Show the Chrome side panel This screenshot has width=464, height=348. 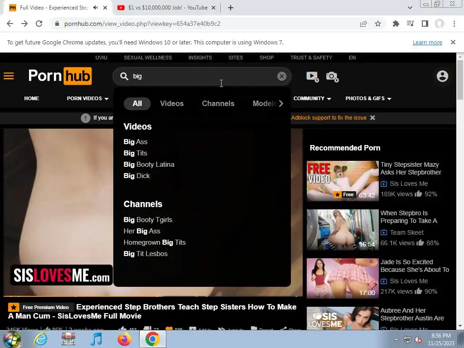[425, 24]
